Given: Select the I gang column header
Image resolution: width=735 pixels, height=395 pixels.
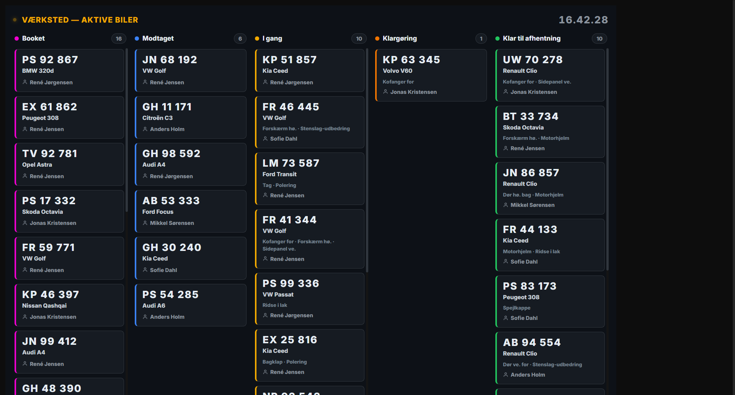Looking at the screenshot, I should (272, 38).
